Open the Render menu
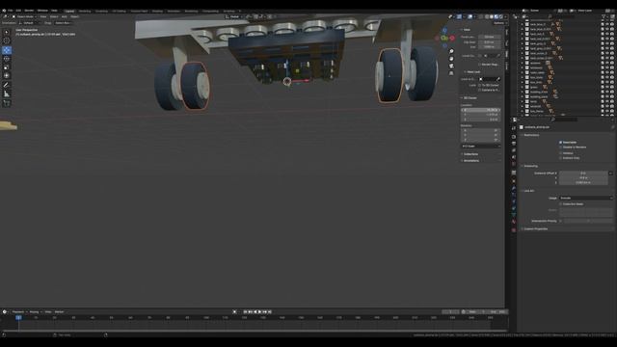This screenshot has width=617, height=347. click(29, 11)
